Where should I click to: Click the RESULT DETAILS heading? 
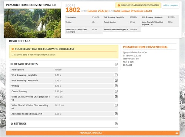click(20, 41)
